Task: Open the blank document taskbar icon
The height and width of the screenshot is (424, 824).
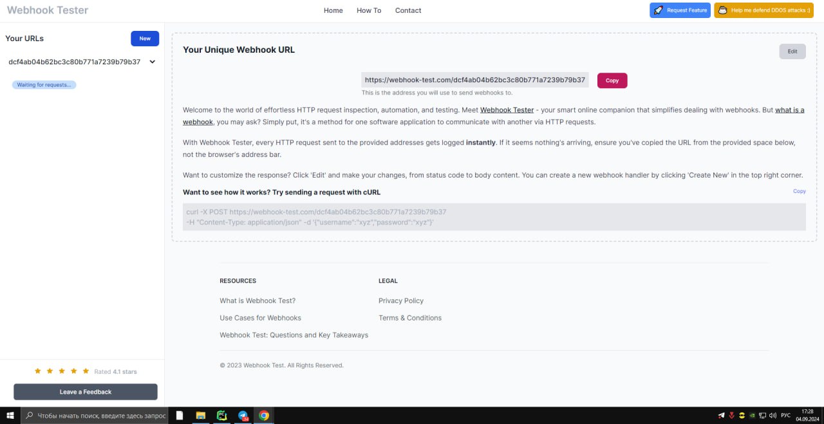Action: click(180, 416)
